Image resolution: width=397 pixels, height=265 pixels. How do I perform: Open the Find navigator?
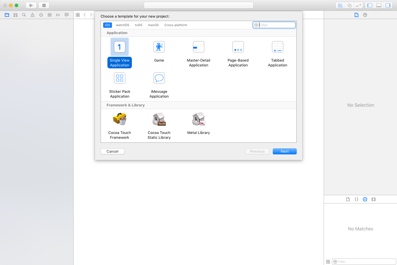tap(24, 15)
